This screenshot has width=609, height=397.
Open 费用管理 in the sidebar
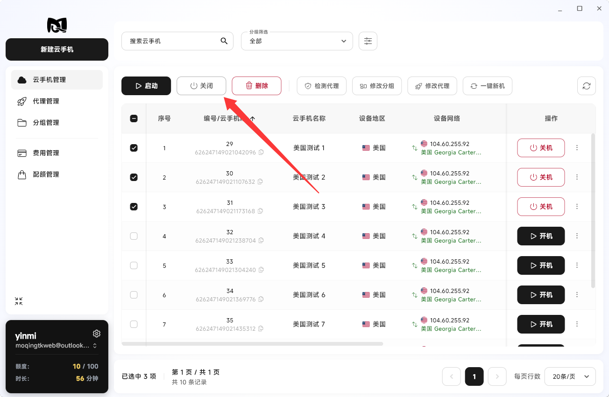click(57, 153)
